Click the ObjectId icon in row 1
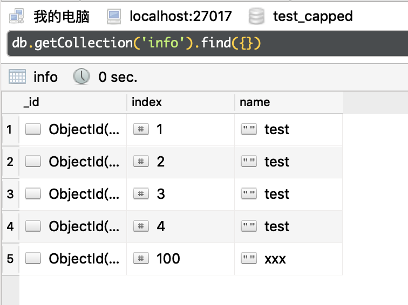 pos(33,129)
